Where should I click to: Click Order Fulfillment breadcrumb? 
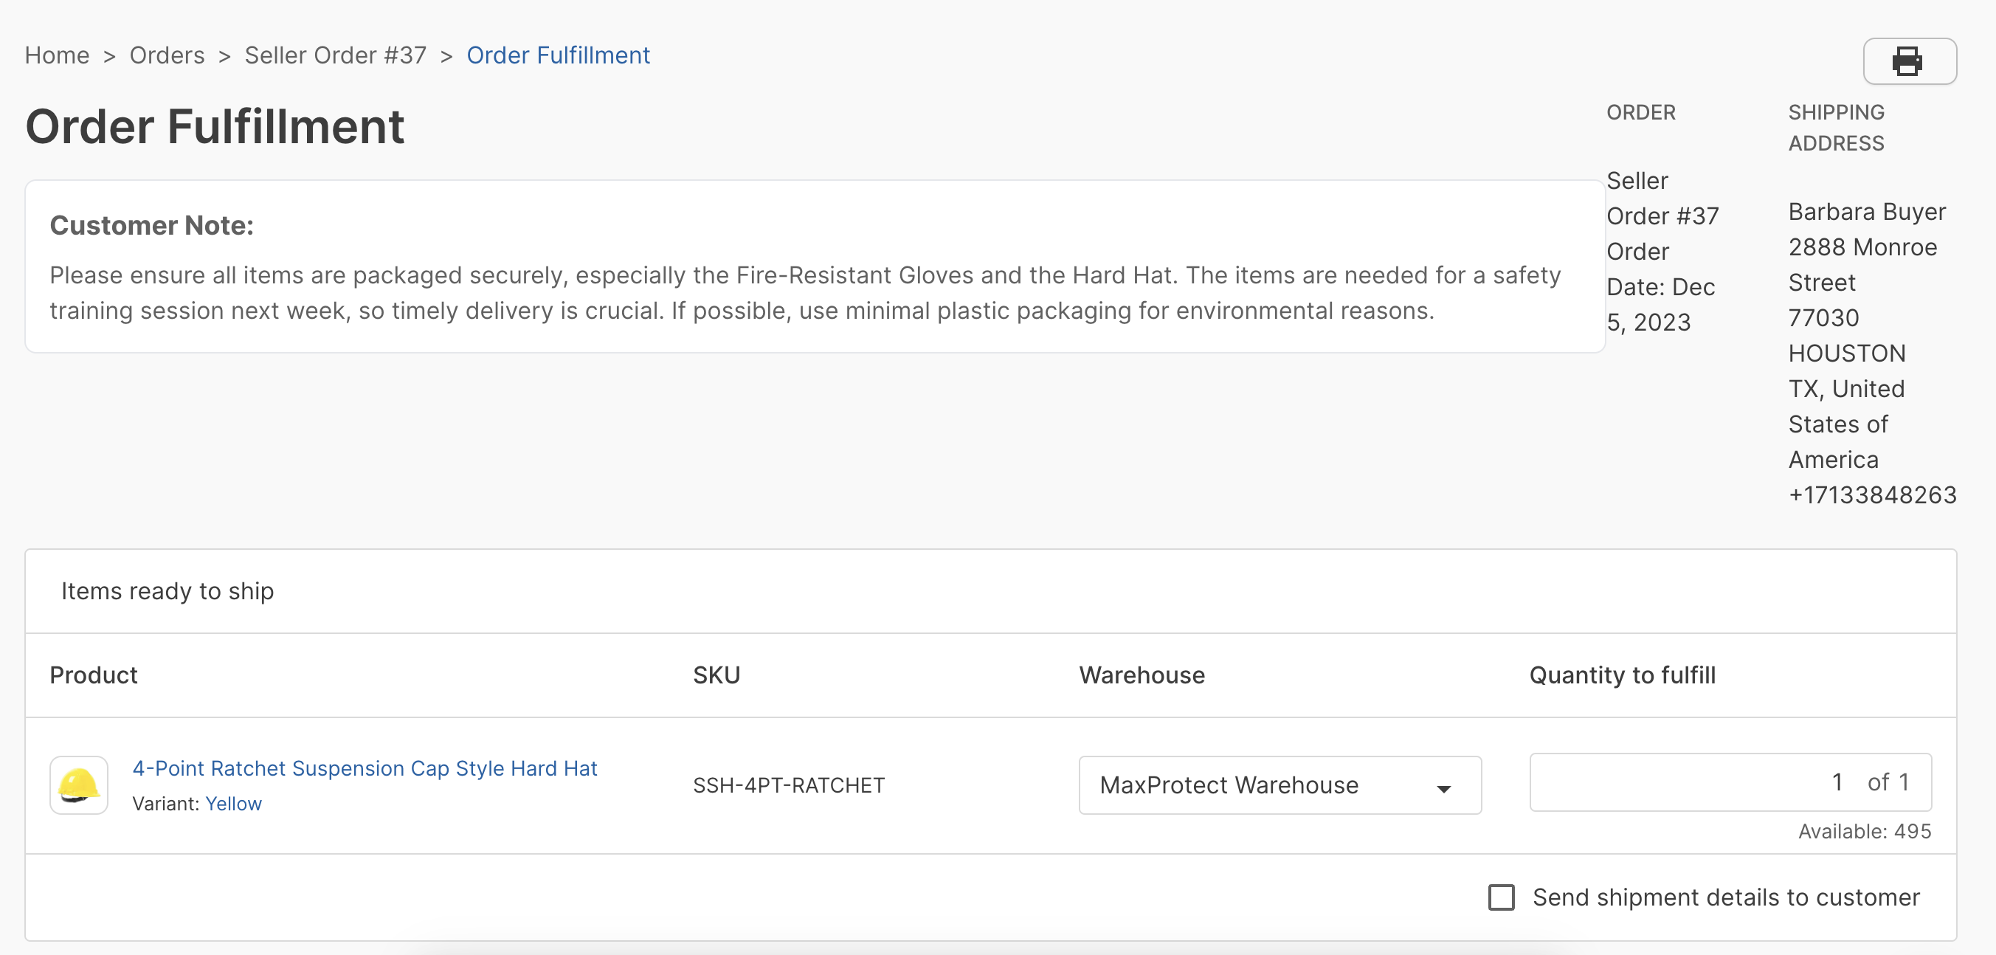point(558,55)
